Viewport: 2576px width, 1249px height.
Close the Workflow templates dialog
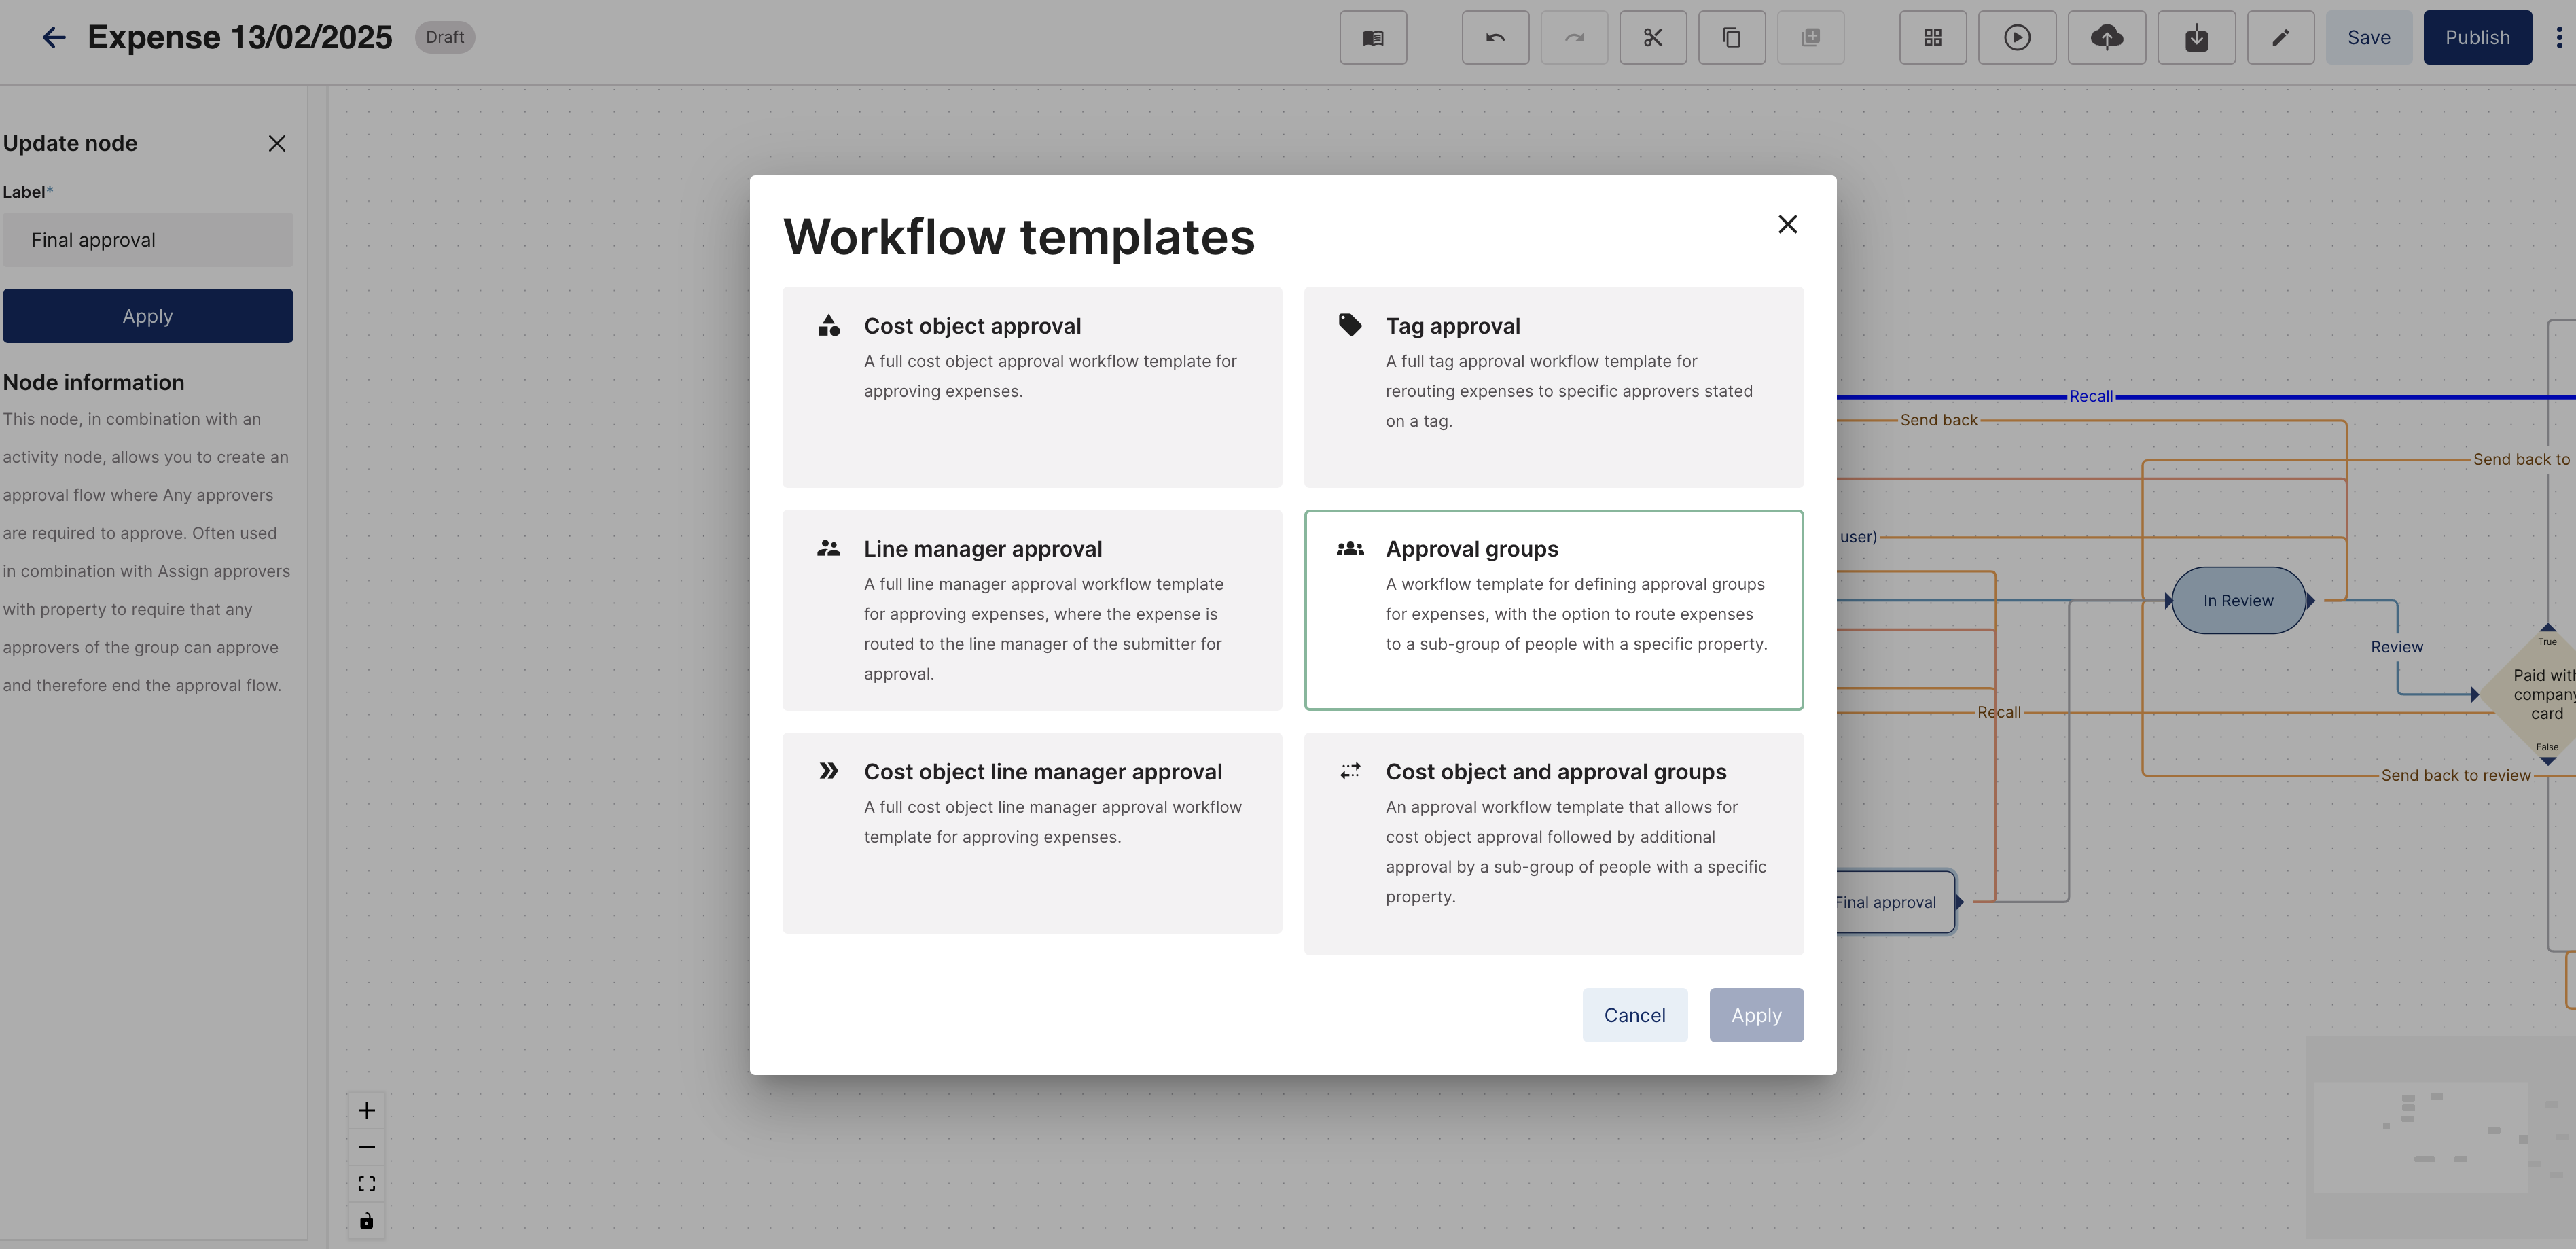pyautogui.click(x=1787, y=224)
